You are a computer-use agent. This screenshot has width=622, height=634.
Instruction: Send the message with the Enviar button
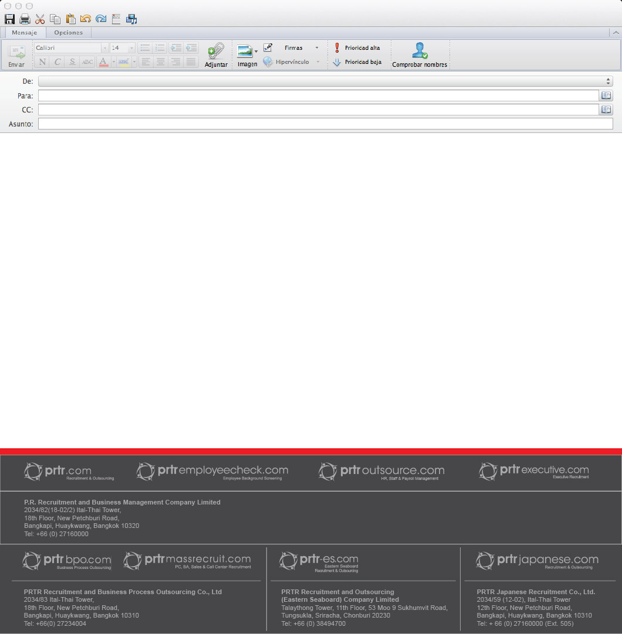point(16,55)
